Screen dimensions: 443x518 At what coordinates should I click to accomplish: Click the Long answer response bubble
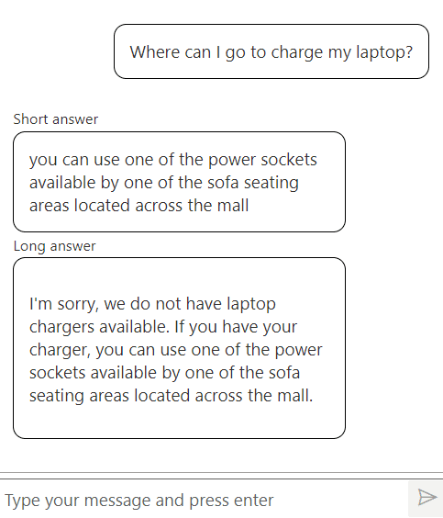179,348
